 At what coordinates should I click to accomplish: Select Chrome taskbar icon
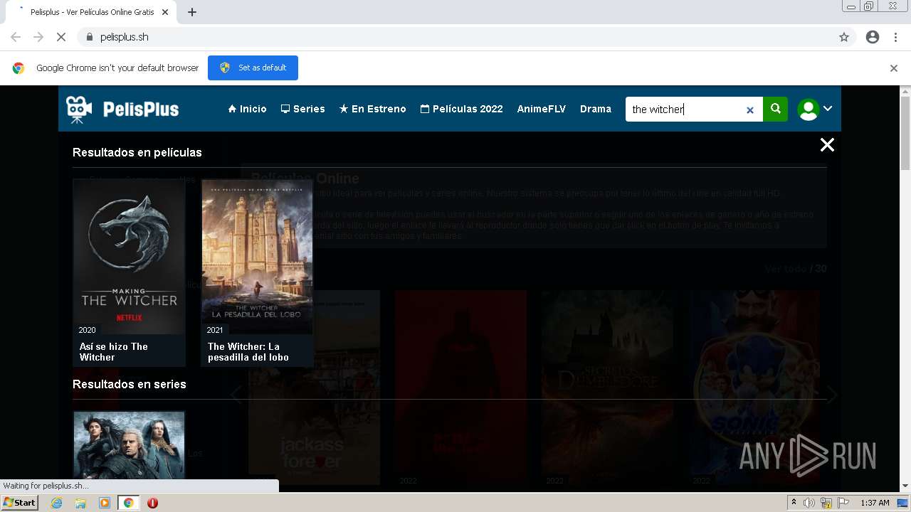[128, 503]
